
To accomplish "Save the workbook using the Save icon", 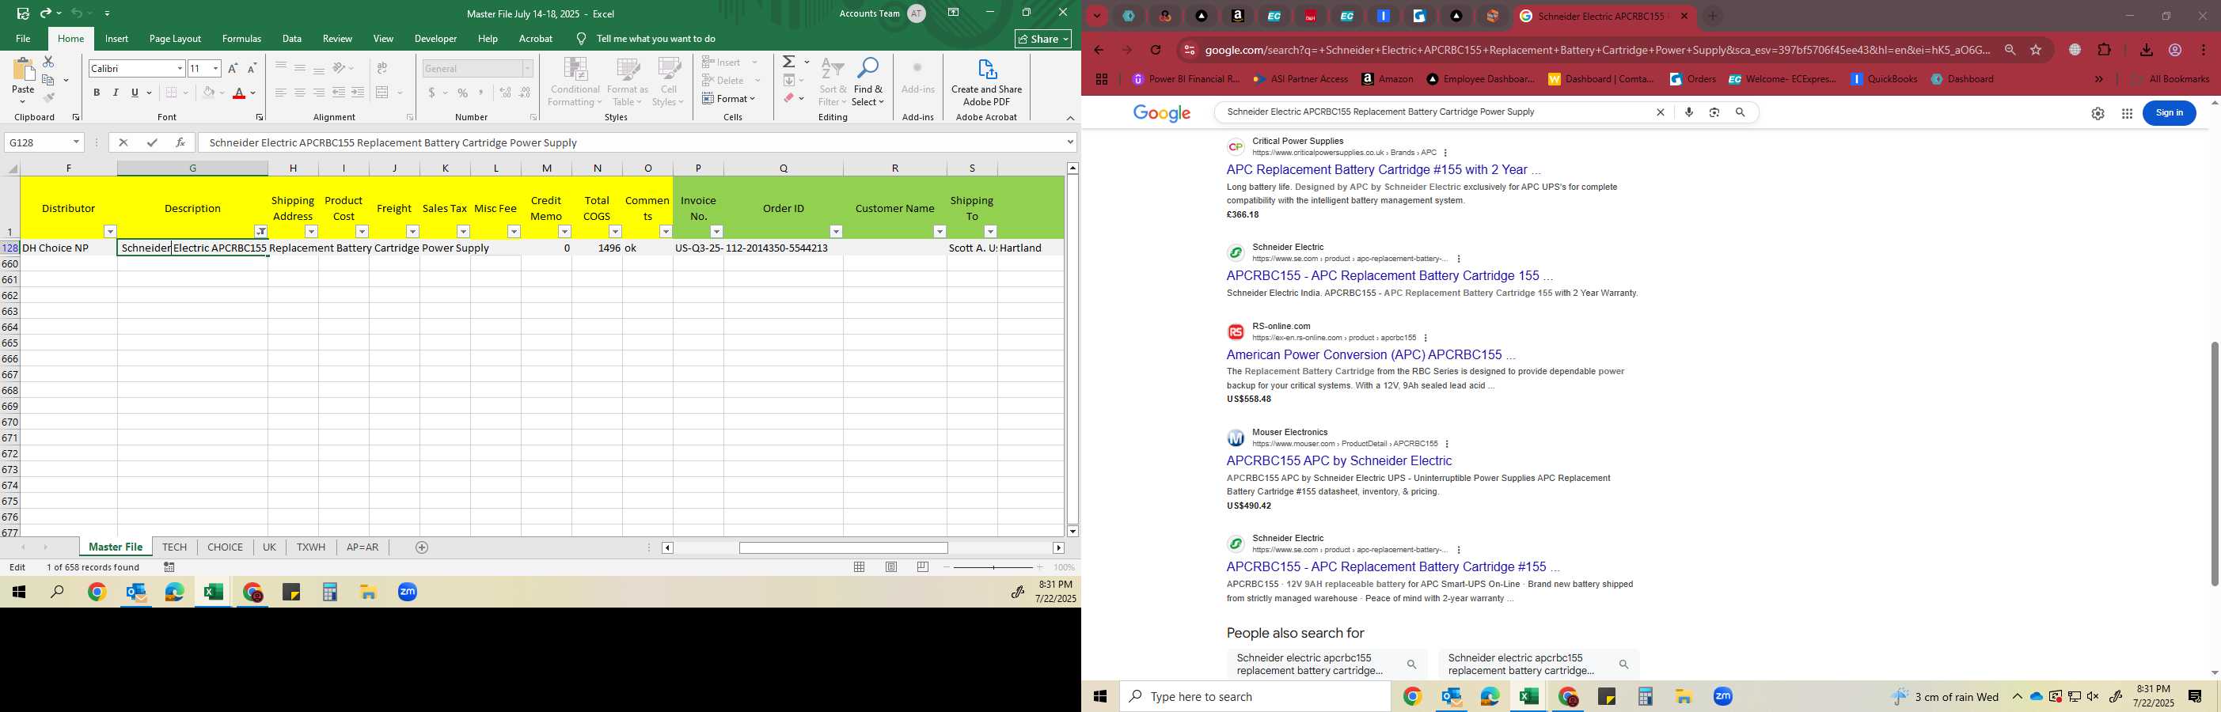I will point(23,13).
